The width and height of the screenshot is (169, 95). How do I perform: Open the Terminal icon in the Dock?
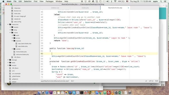click(x=82, y=93)
